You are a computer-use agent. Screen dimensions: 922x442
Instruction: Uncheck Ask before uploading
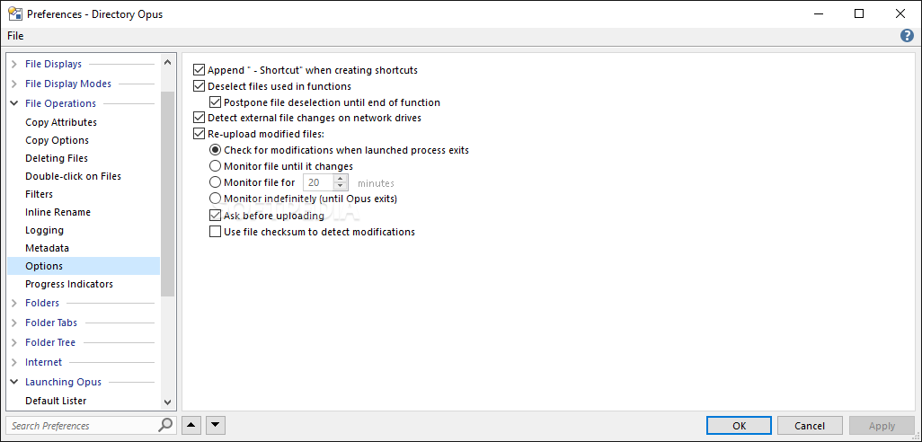click(215, 216)
